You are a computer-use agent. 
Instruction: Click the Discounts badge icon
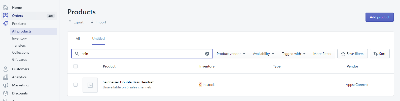[x=6, y=93]
